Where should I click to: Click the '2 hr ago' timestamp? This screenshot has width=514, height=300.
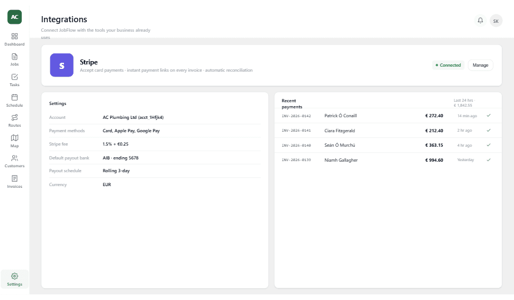(x=464, y=131)
